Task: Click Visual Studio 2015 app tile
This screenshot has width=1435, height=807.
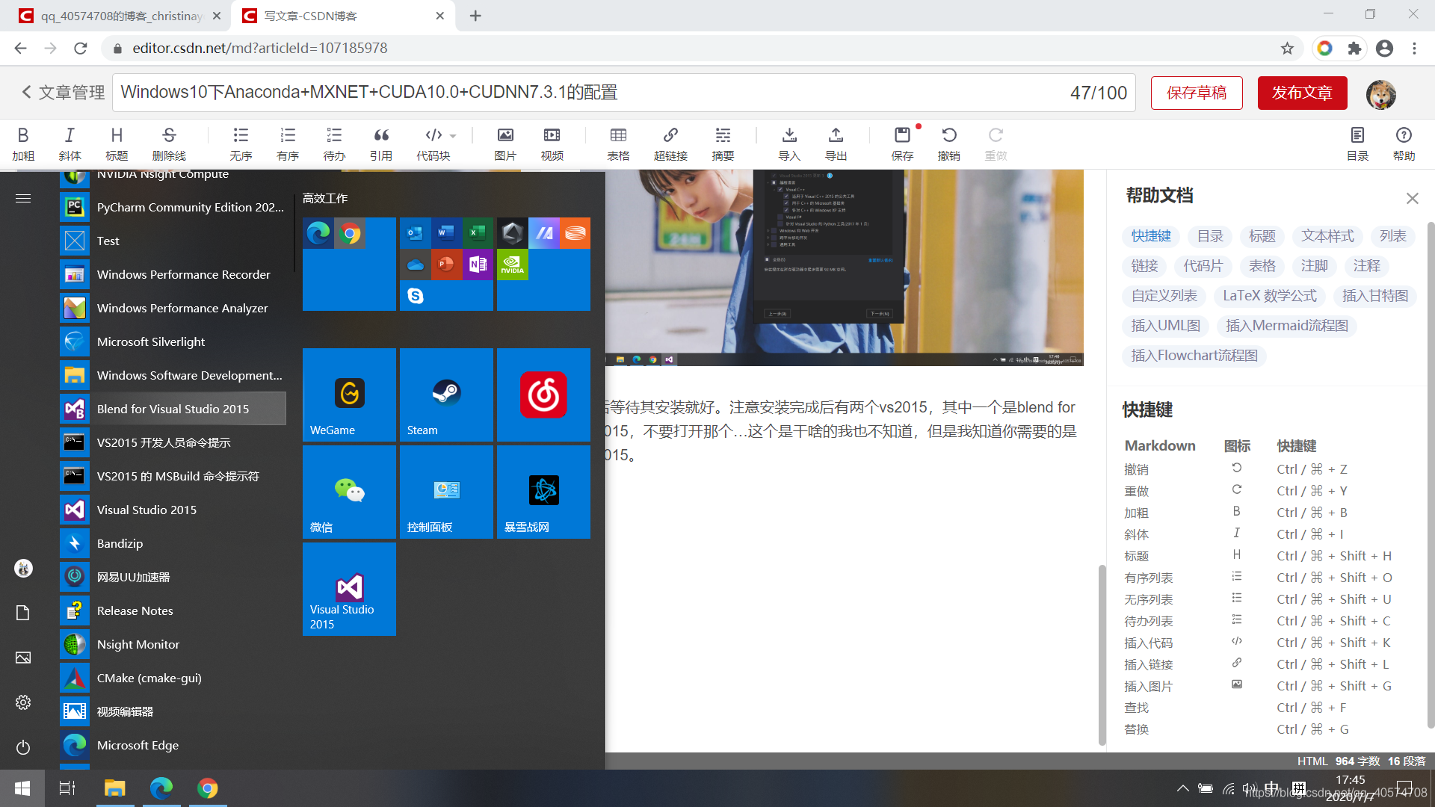Action: point(348,590)
